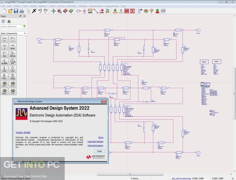The height and width of the screenshot is (180, 236).
Task: Place an AC simulation controller
Action: [13, 84]
